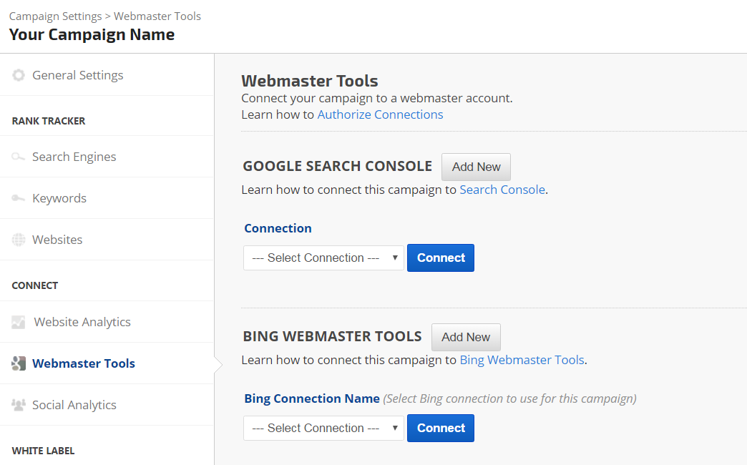Viewport: 747px width, 465px height.
Task: Open the Google Search Console connection dropdown
Action: [x=323, y=258]
